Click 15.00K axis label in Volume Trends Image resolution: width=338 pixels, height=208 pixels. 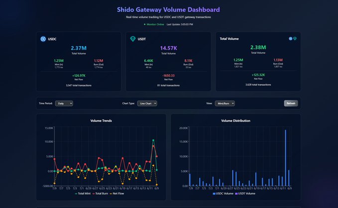[x=49, y=128]
